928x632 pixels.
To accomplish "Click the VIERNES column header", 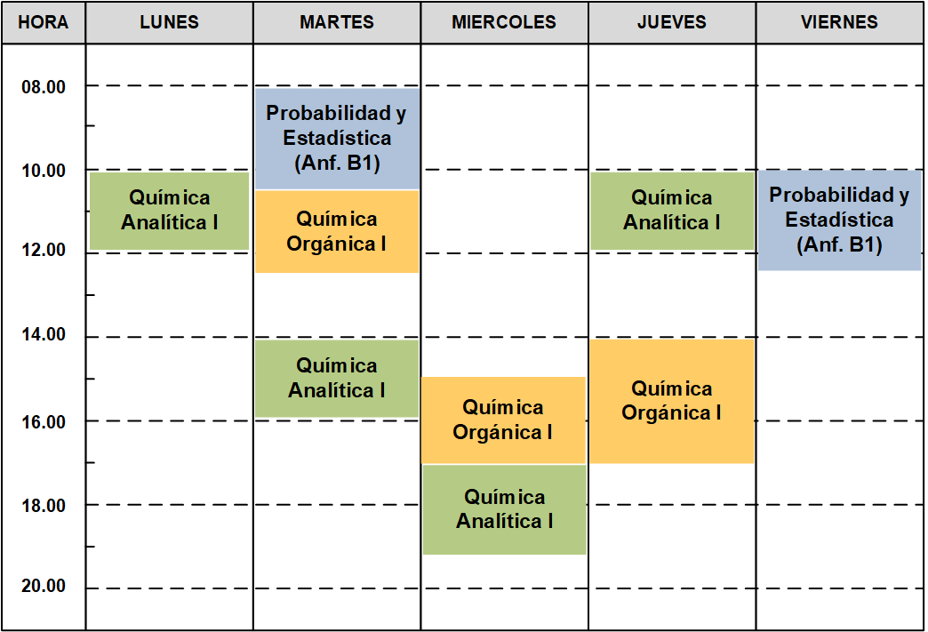I will [839, 22].
